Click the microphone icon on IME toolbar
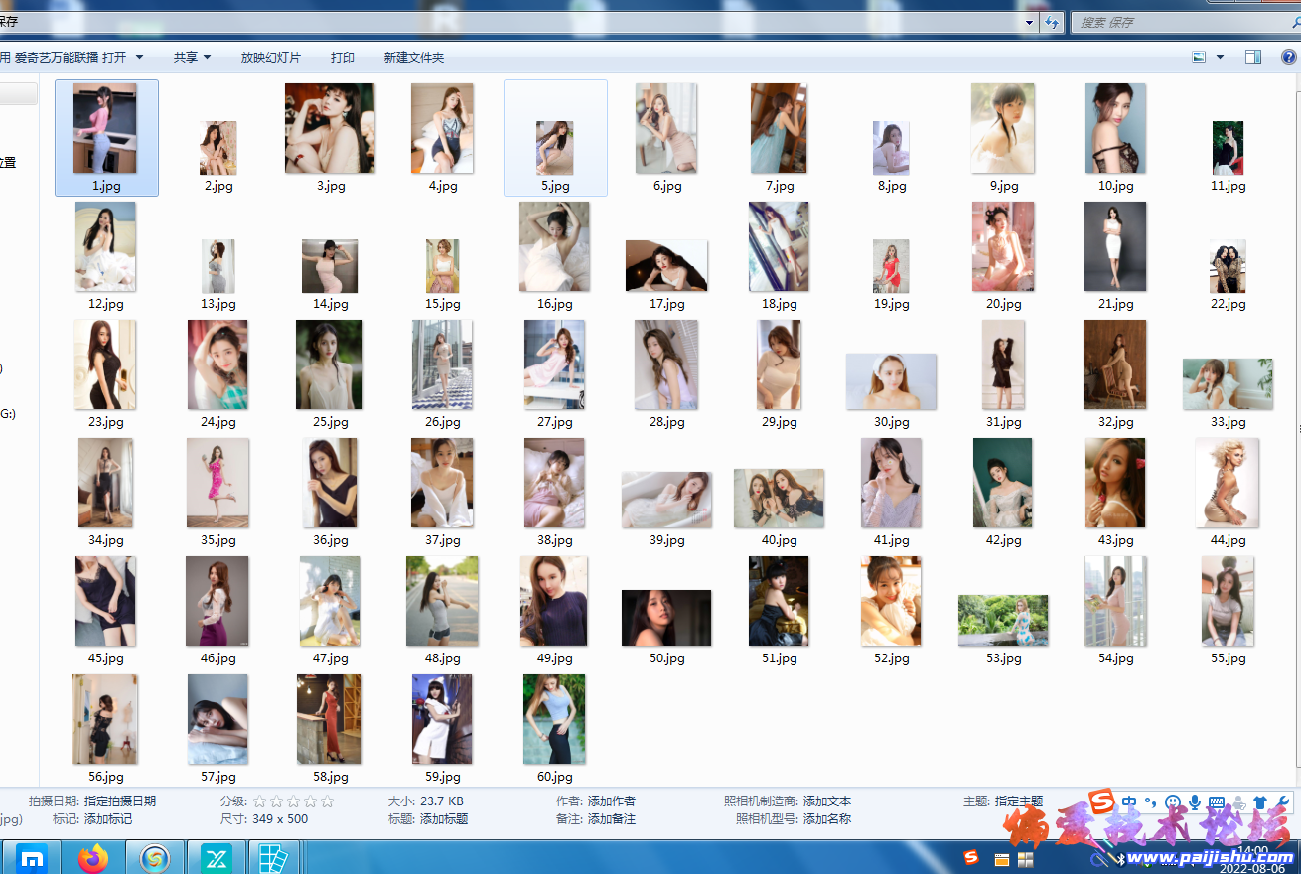 point(1195,801)
